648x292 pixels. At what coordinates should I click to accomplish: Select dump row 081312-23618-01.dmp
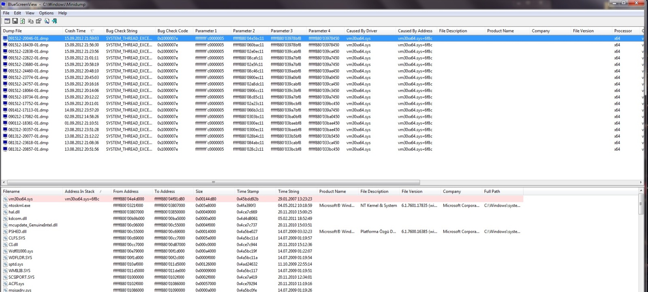pyautogui.click(x=322, y=143)
